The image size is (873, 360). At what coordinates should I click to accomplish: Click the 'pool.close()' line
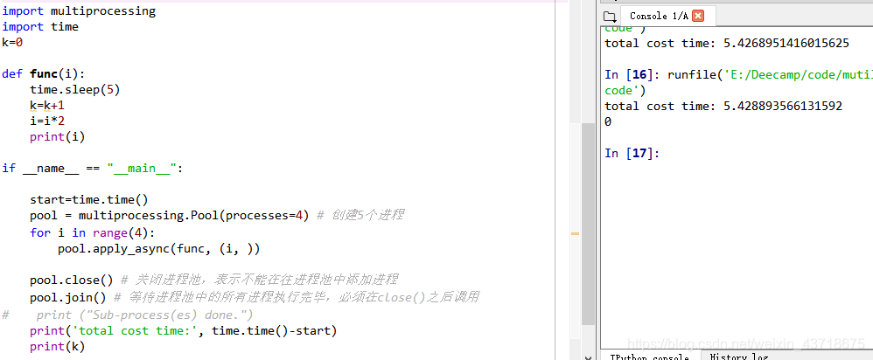214,280
